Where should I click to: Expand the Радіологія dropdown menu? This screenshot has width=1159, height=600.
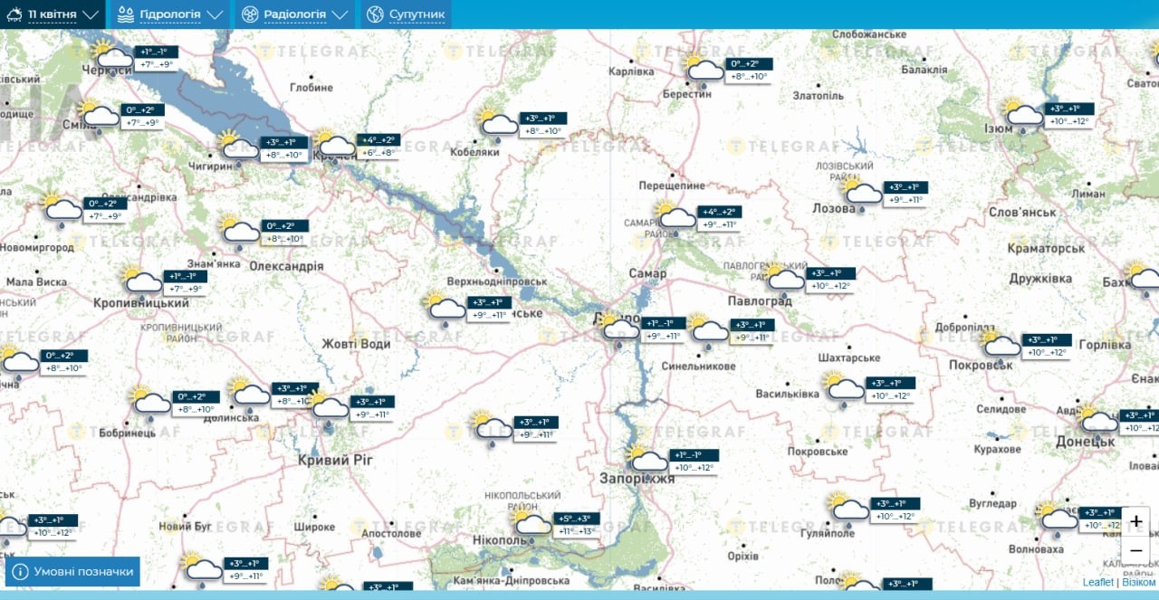[x=295, y=14]
